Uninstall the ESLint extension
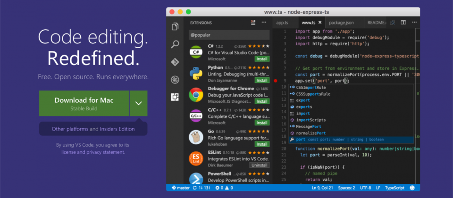 point(260,165)
